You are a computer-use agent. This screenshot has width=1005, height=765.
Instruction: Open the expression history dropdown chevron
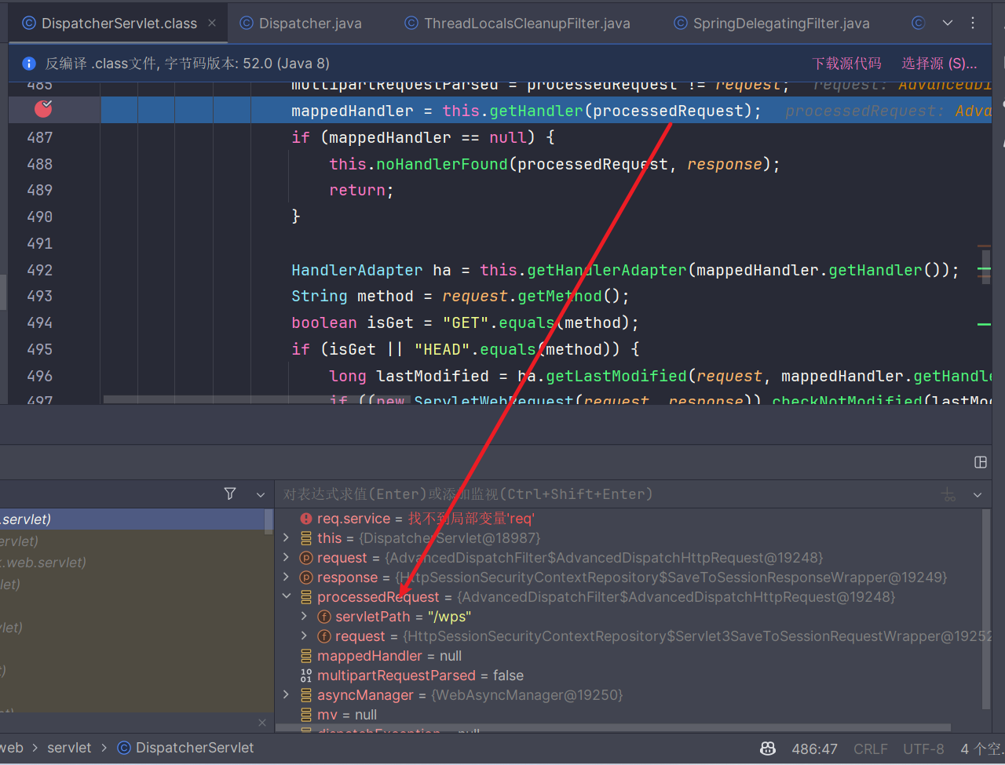[978, 494]
